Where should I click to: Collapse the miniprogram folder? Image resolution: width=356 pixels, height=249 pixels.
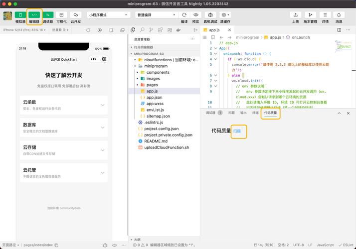click(x=164, y=66)
